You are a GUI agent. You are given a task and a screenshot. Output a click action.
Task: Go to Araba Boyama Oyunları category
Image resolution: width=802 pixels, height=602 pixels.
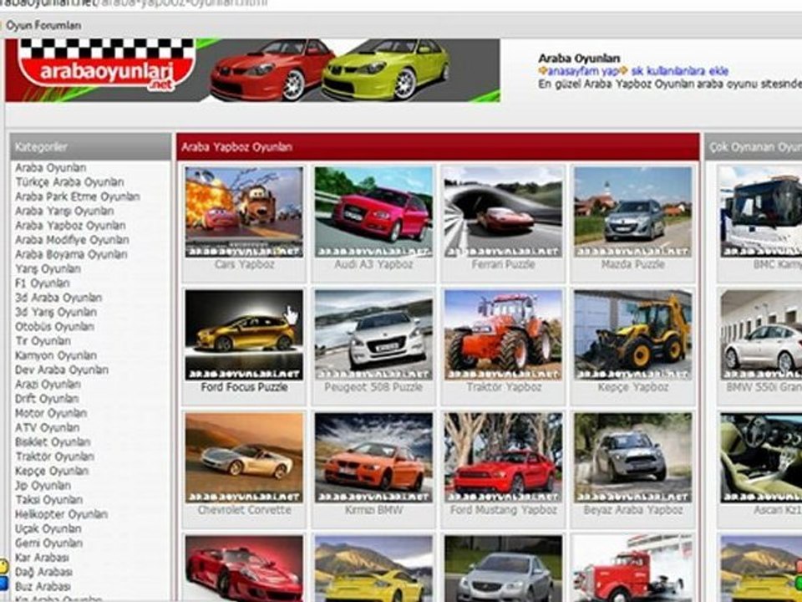71,254
